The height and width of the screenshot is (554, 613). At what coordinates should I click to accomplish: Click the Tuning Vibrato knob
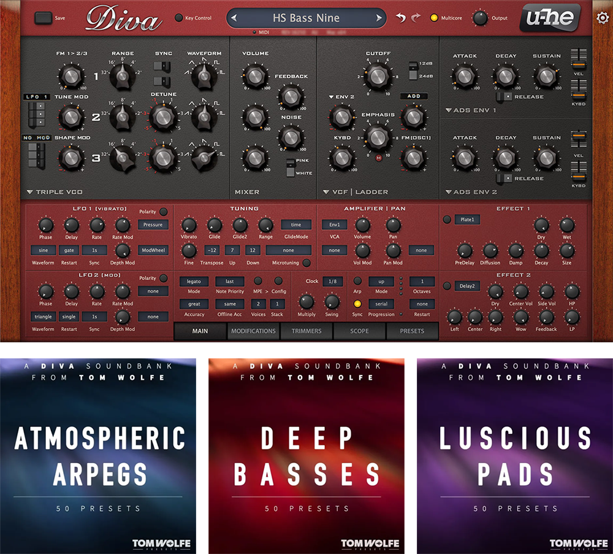(189, 225)
